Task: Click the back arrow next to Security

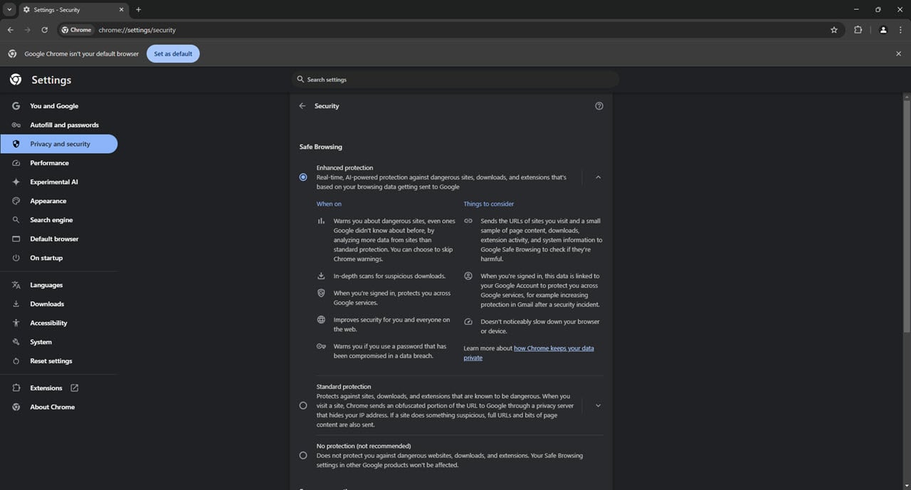Action: [302, 106]
